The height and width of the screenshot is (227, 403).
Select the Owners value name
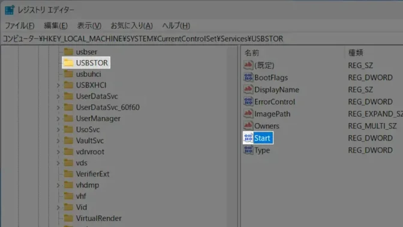pos(267,126)
